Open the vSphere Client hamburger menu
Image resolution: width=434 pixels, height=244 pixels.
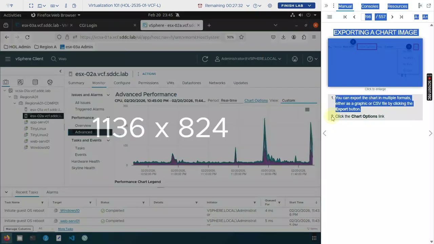pos(8,59)
